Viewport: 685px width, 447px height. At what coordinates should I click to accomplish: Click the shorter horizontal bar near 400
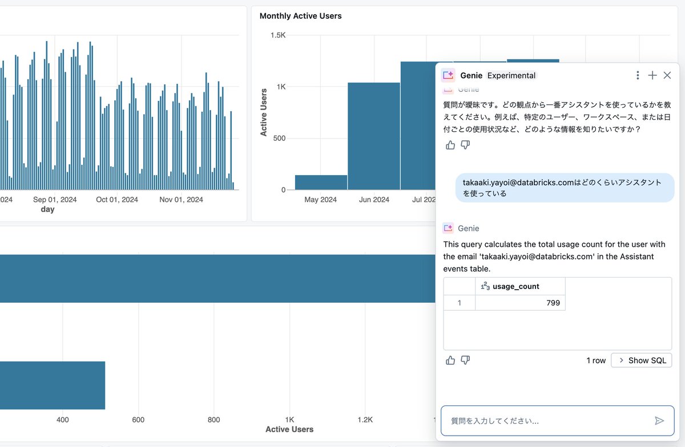[53, 385]
